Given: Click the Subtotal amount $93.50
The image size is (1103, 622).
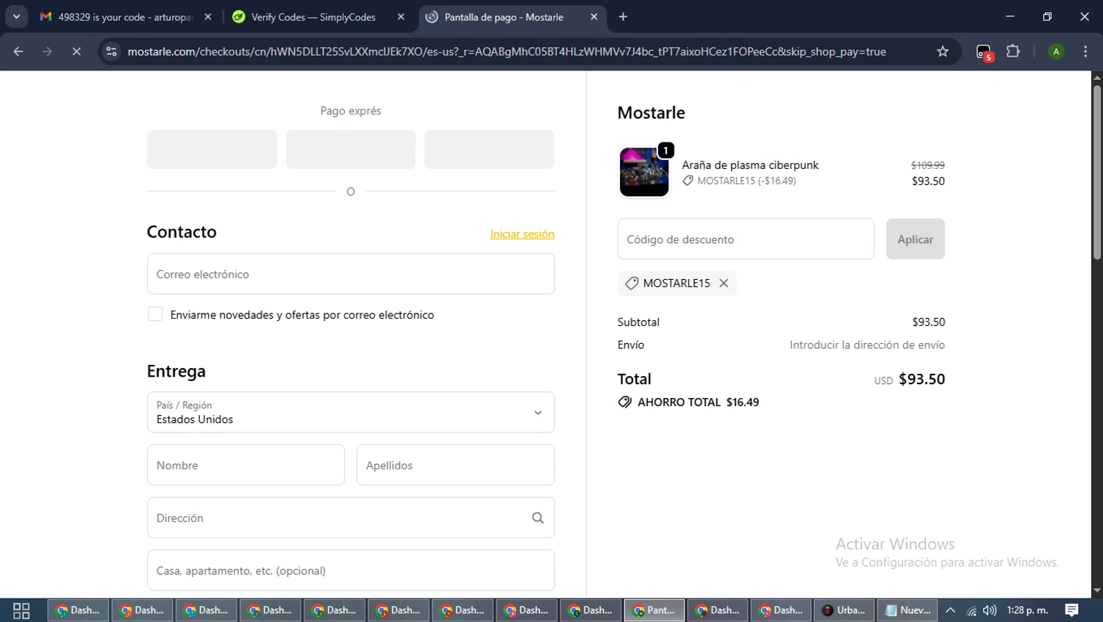Looking at the screenshot, I should point(929,322).
